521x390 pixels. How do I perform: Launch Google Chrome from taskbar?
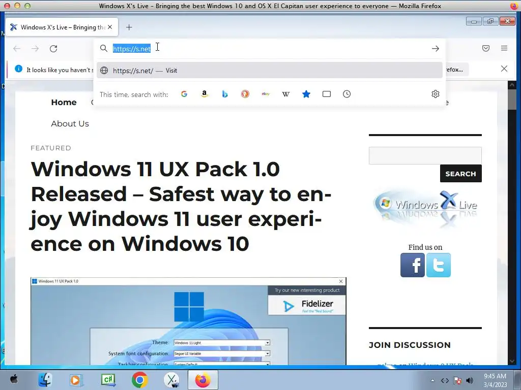139,380
